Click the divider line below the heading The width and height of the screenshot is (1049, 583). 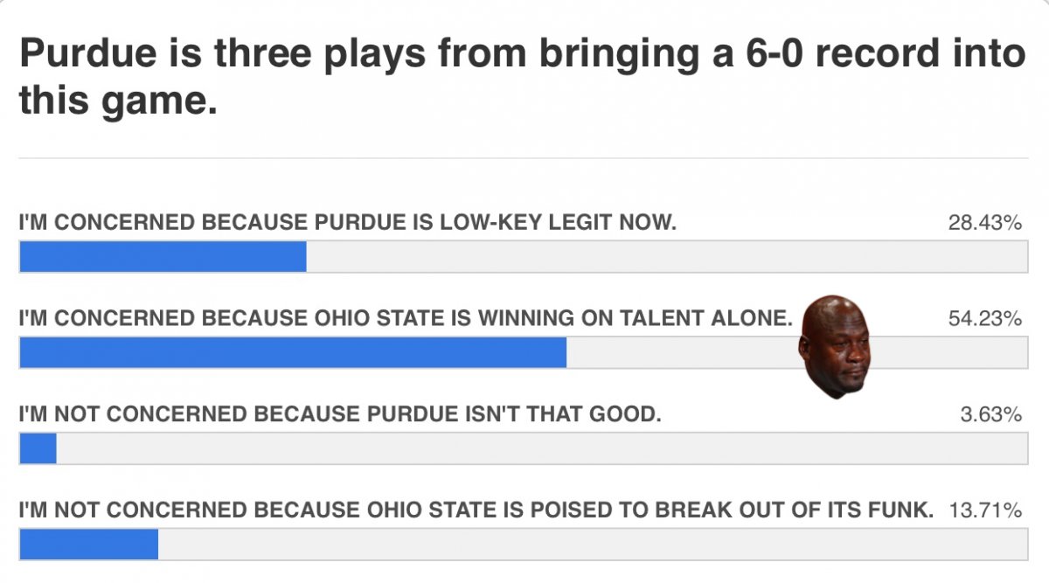point(524,158)
